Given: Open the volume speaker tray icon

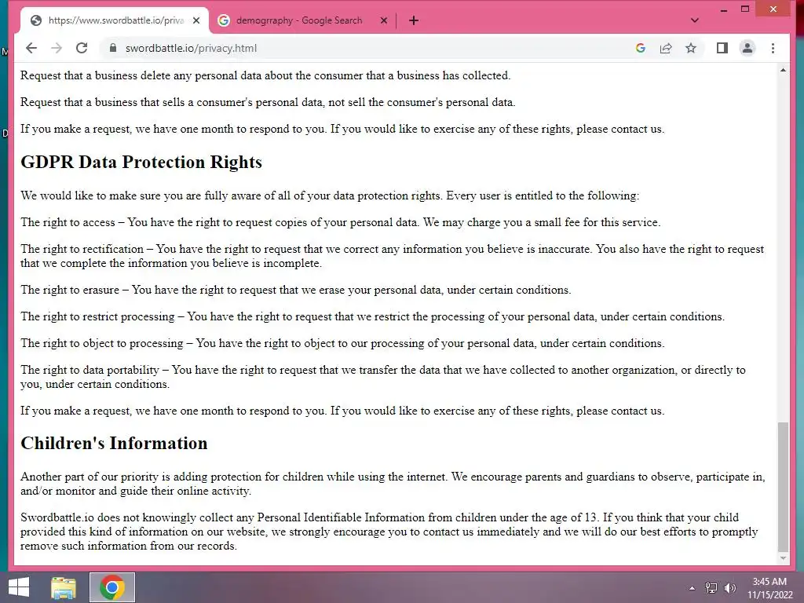Looking at the screenshot, I should click(x=729, y=588).
